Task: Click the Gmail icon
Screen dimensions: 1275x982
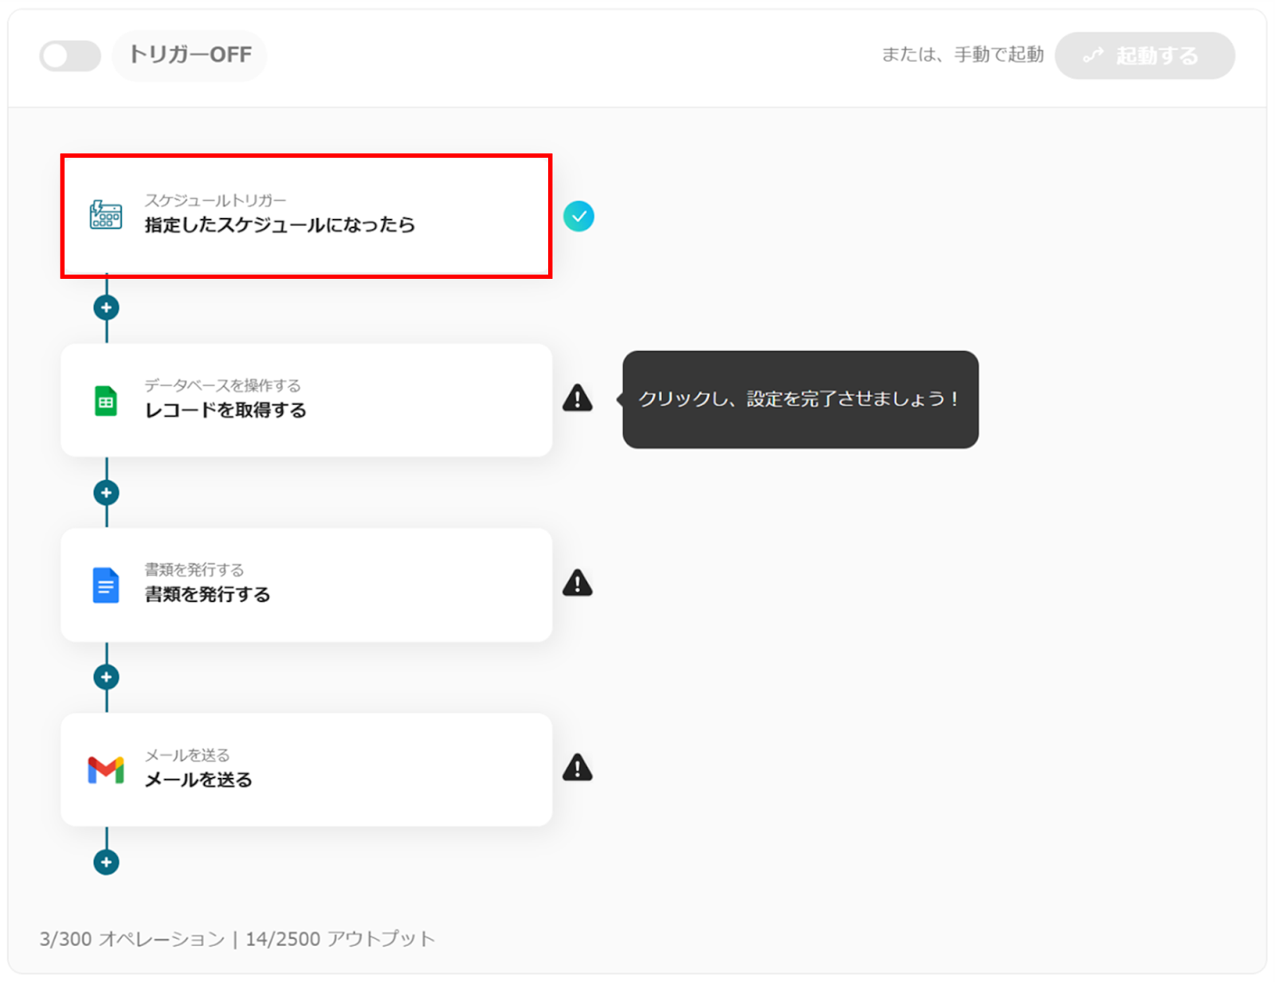Action: (x=106, y=770)
